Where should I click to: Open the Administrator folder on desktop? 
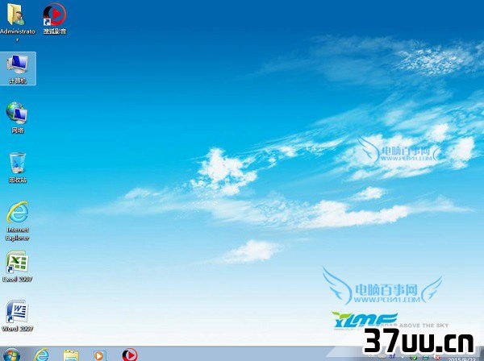[x=17, y=22]
